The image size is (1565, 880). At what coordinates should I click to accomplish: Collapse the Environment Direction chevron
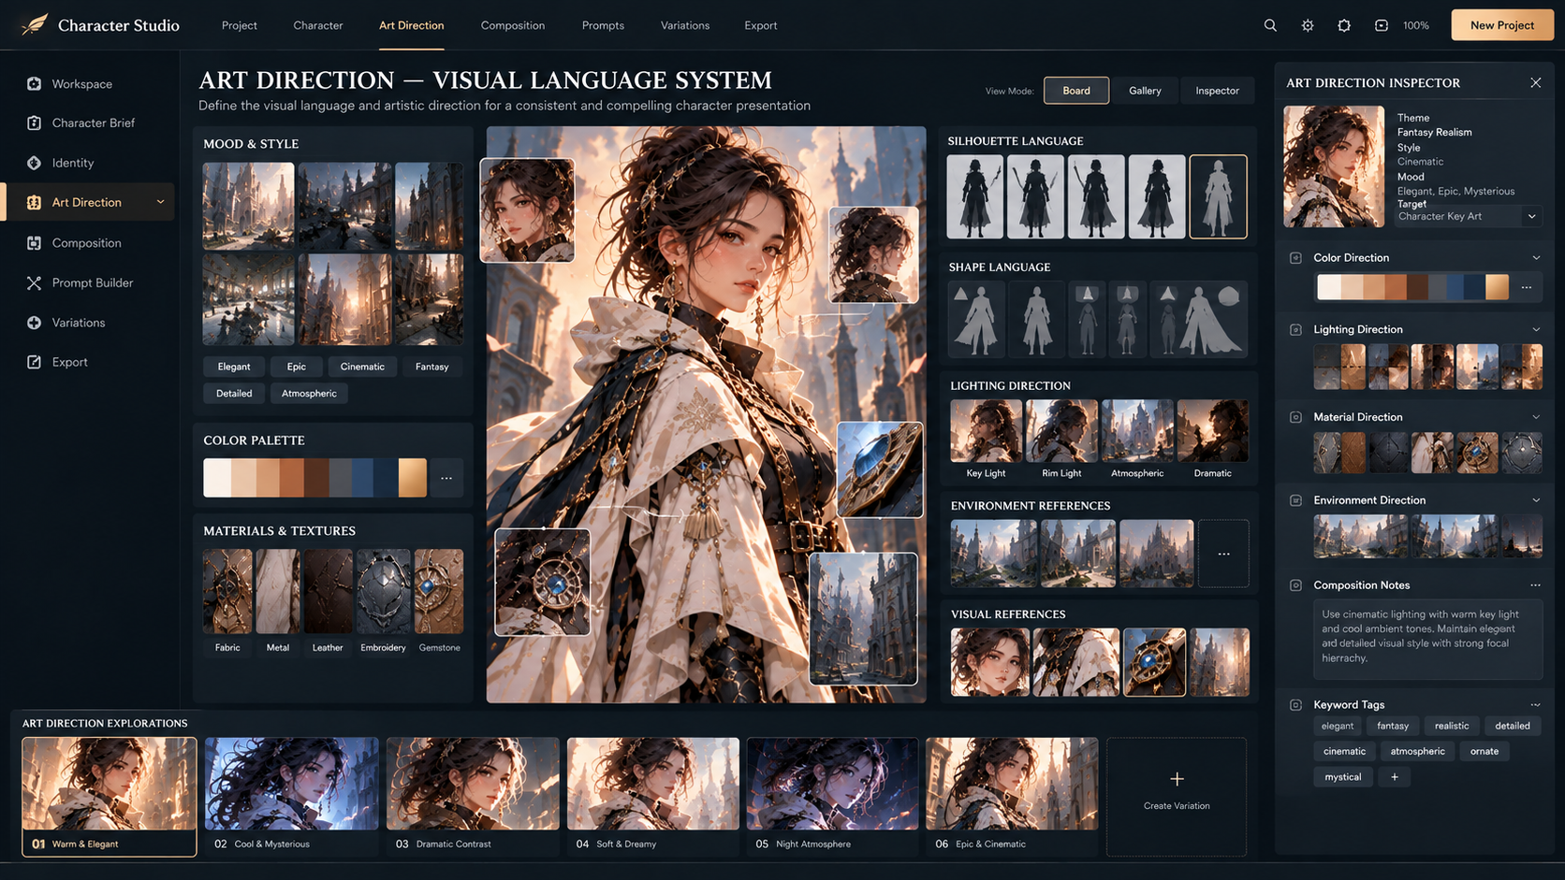(x=1536, y=500)
